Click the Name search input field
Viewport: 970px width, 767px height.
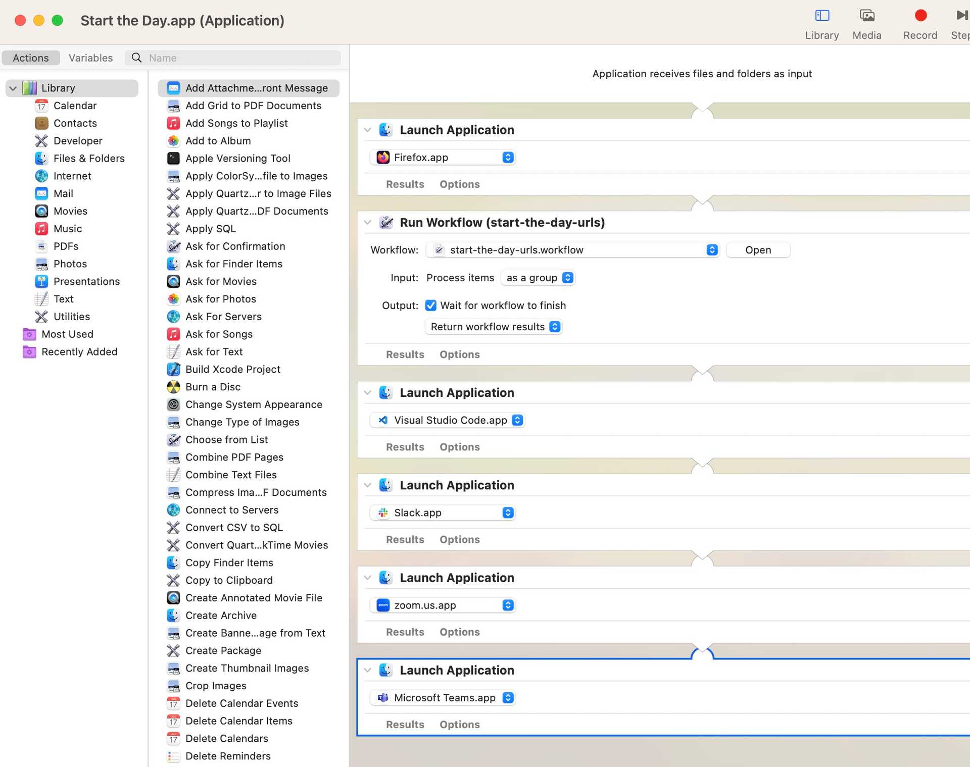[233, 57]
